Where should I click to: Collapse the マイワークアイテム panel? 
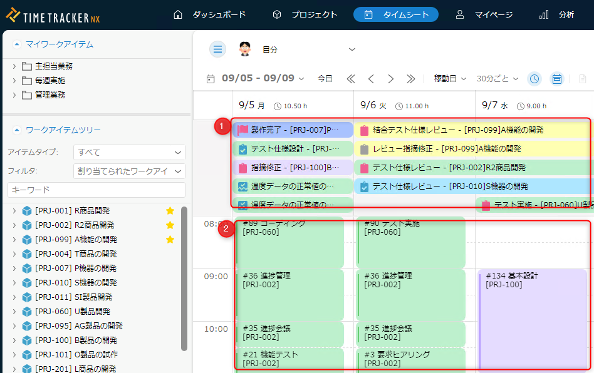[x=17, y=44]
